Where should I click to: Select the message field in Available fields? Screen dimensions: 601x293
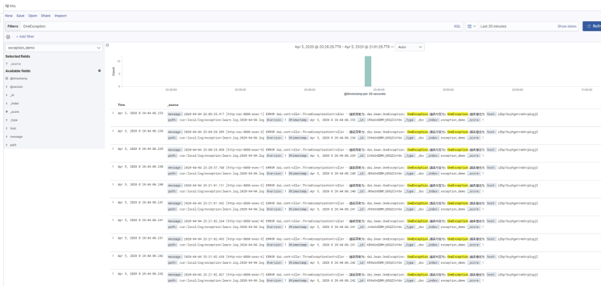click(16, 137)
